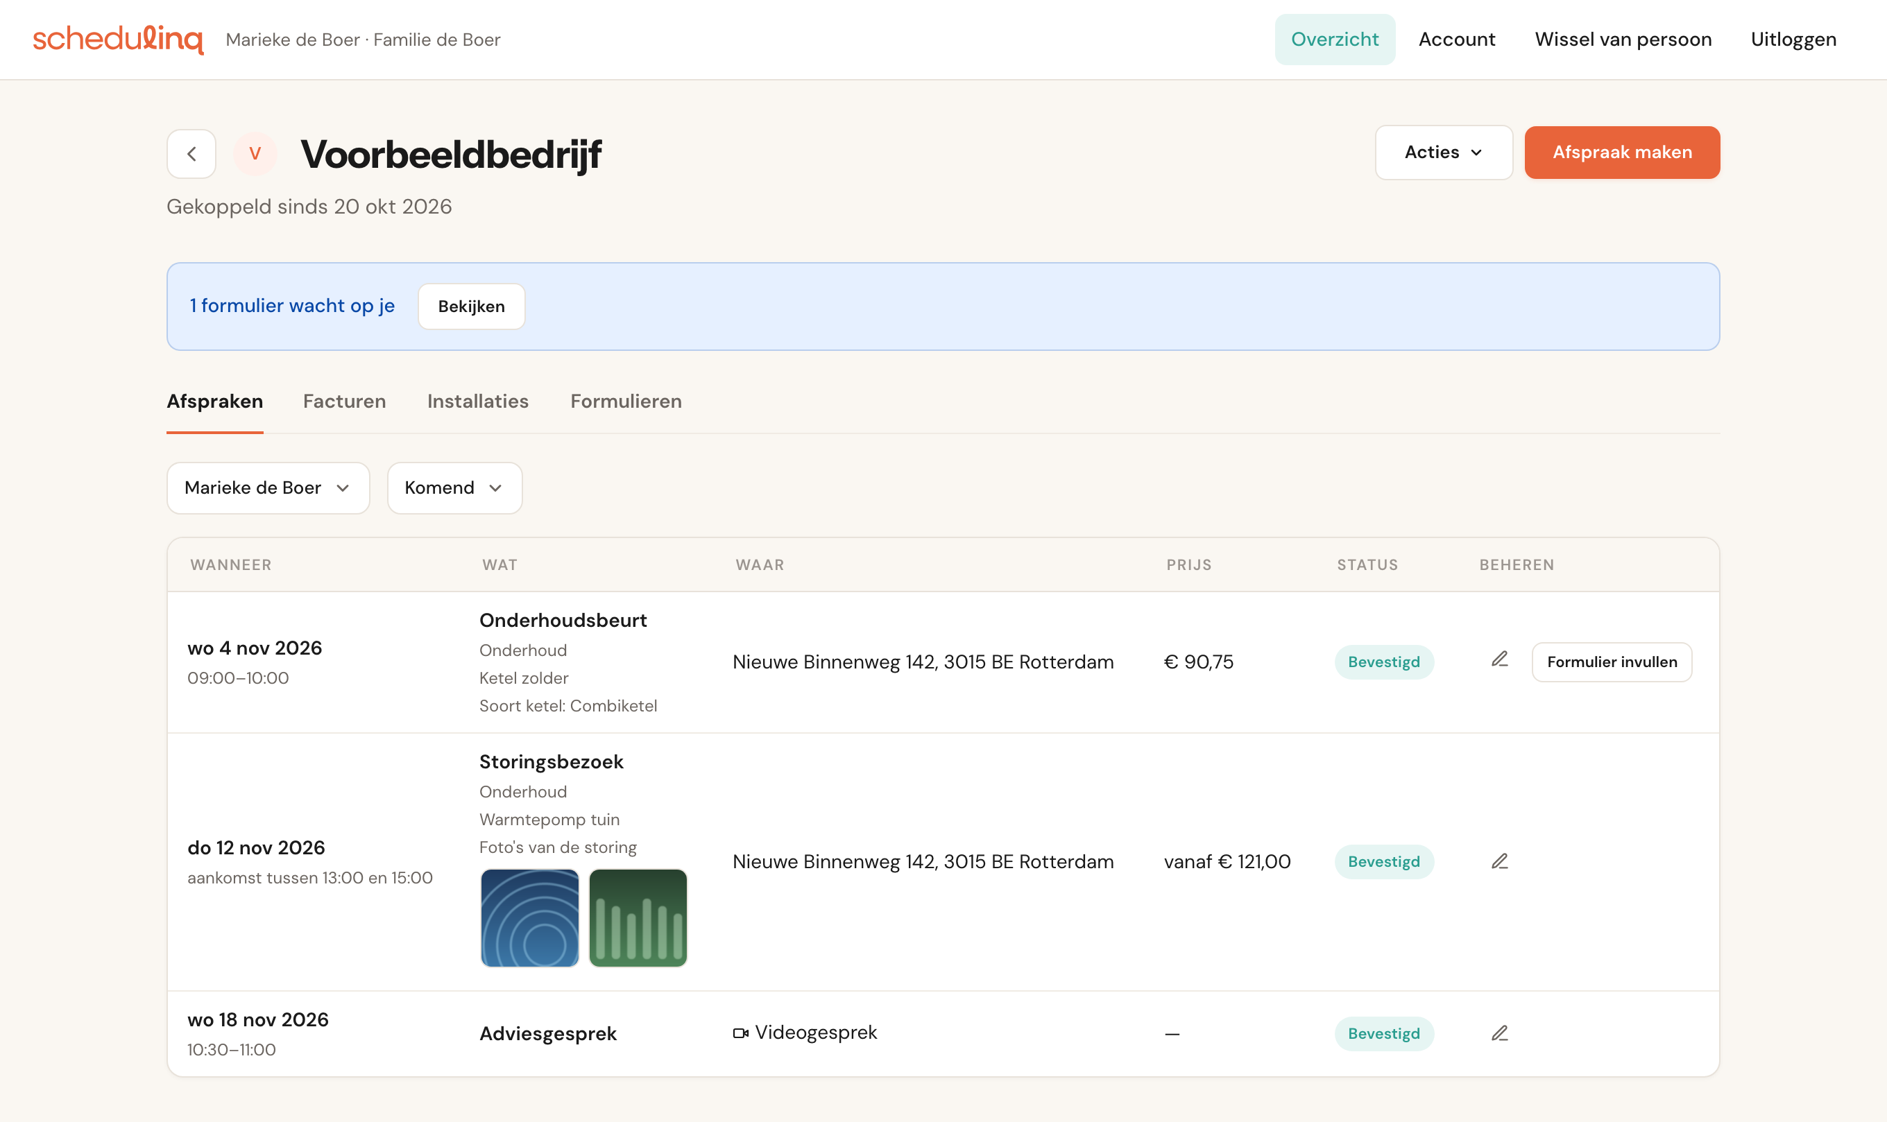Edit the Adviesgesprek appointment via pencil icon

coord(1499,1033)
